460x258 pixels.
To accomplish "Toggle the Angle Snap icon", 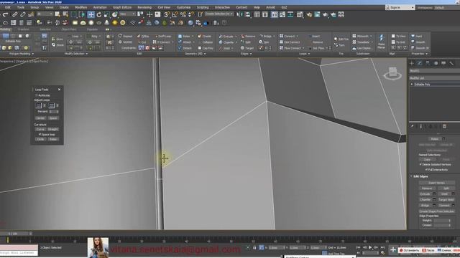I will (175, 14).
